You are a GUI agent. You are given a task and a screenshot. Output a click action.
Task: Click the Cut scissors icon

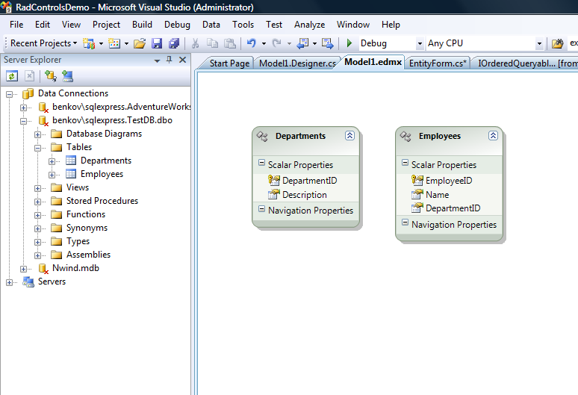pos(196,43)
